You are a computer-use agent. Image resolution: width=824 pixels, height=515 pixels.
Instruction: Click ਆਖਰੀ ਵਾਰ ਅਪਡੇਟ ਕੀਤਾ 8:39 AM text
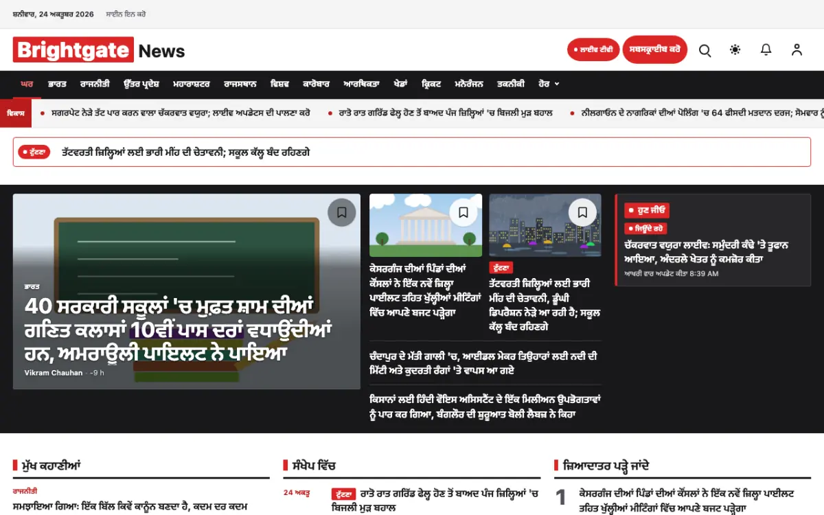pos(672,273)
